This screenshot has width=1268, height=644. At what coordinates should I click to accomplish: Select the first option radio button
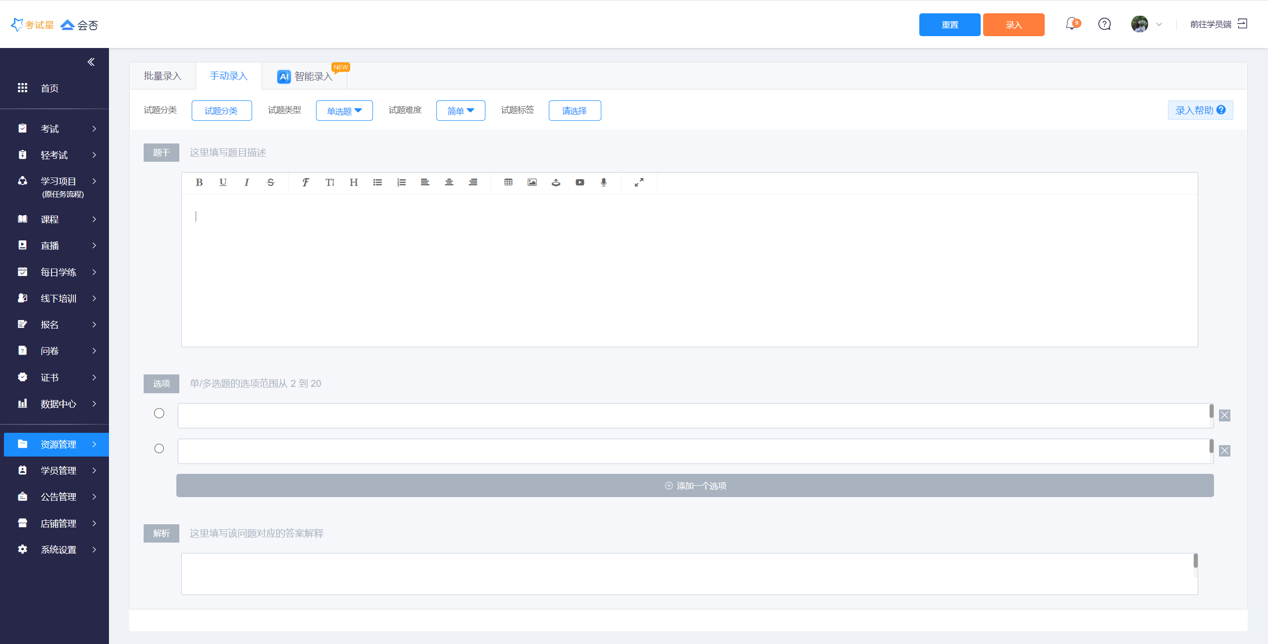[159, 413]
